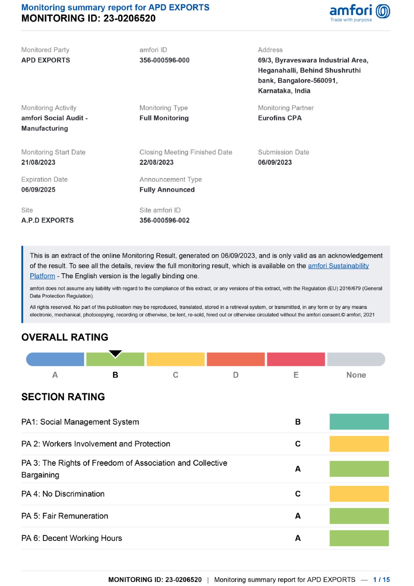The image size is (414, 586).
Task: Click the 'None' label under the rating bar
Action: (x=356, y=375)
